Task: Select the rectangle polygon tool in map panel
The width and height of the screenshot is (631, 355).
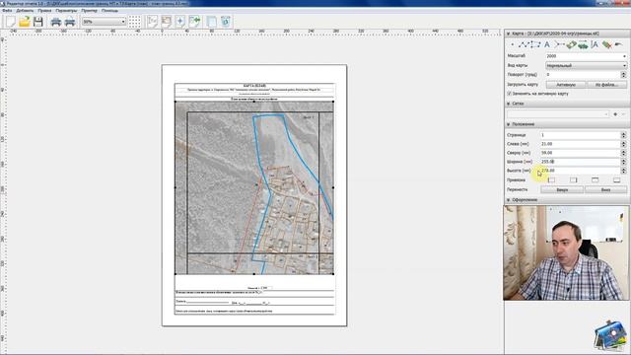Action: point(535,44)
